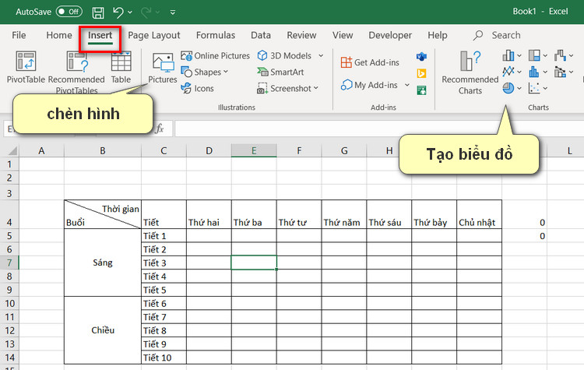Insert Online Pictures
The height and width of the screenshot is (370, 584).
pos(215,56)
